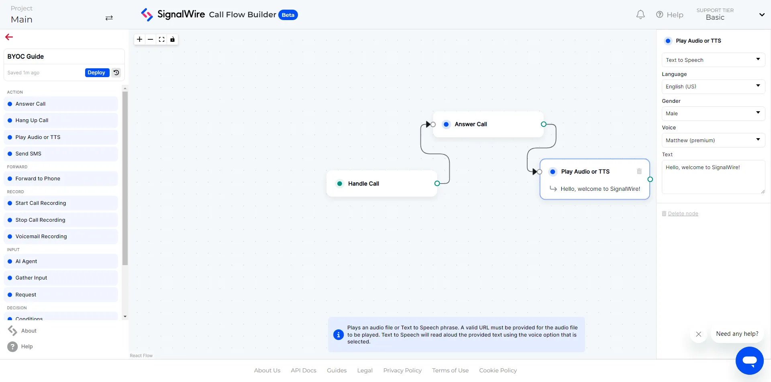The image size is (771, 382).
Task: Fit the flow to the view
Action: tap(161, 39)
